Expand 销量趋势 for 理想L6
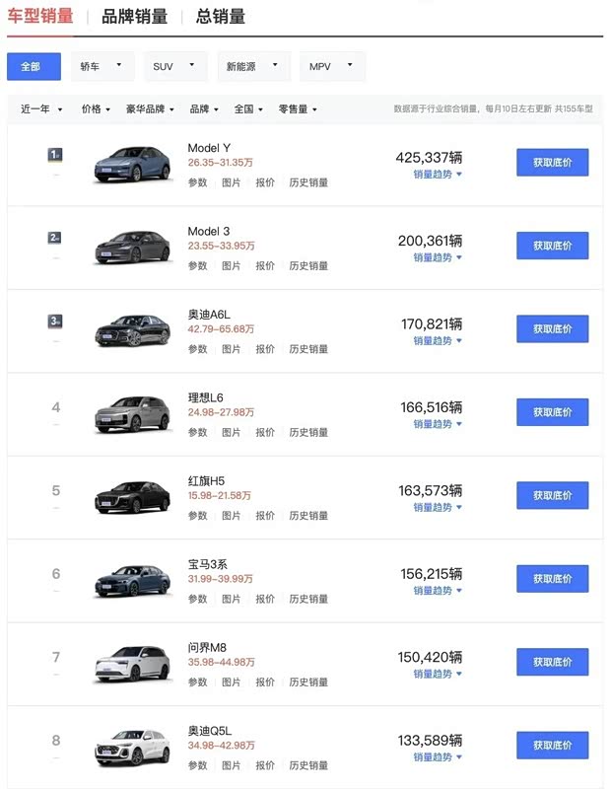The height and width of the screenshot is (789, 611). 438,424
